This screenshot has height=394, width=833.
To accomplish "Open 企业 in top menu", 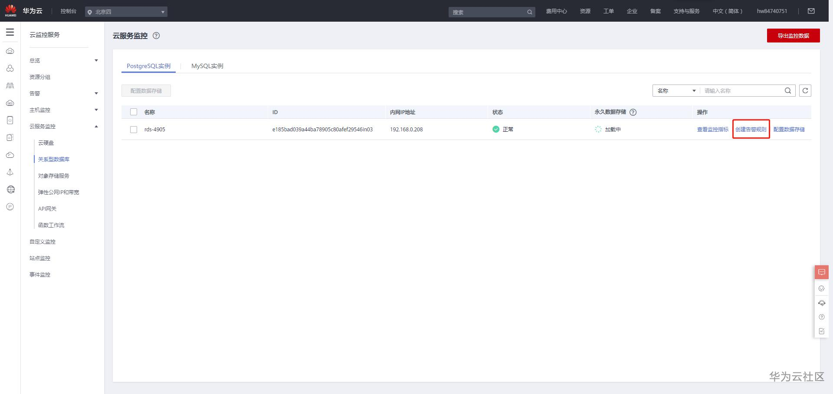I will (x=632, y=11).
